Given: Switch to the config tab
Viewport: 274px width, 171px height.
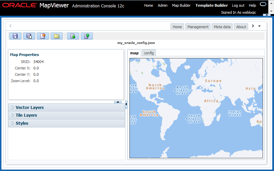Looking at the screenshot, I should 149,53.
